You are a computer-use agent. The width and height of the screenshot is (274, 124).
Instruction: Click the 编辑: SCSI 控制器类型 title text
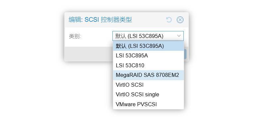(x=100, y=20)
